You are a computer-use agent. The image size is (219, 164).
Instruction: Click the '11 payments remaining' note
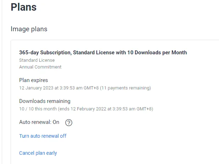coord(125,88)
